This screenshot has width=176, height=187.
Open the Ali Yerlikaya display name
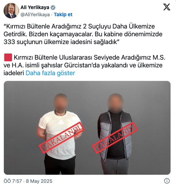pos(35,7)
